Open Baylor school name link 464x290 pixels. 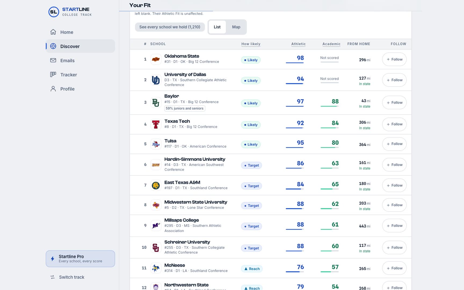point(172,96)
